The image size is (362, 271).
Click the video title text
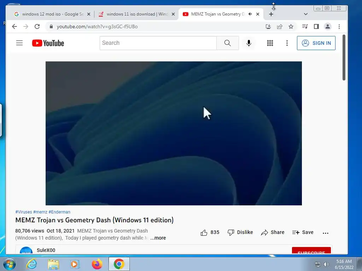point(94,220)
